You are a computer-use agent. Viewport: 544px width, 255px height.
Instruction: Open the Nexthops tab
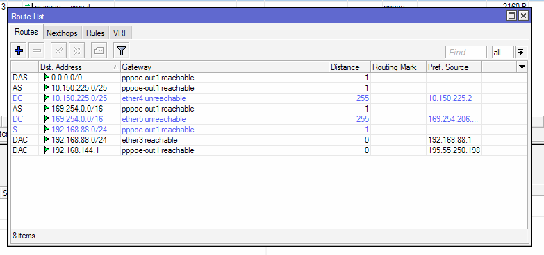point(62,33)
